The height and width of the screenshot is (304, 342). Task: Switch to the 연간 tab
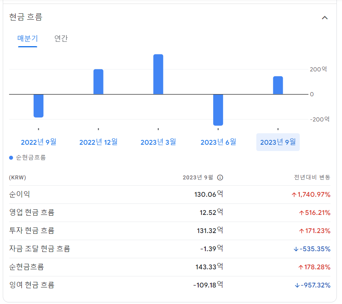tap(61, 39)
